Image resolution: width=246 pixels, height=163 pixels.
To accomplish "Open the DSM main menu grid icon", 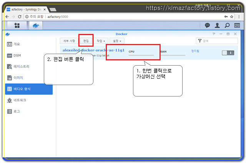I will (17, 25).
